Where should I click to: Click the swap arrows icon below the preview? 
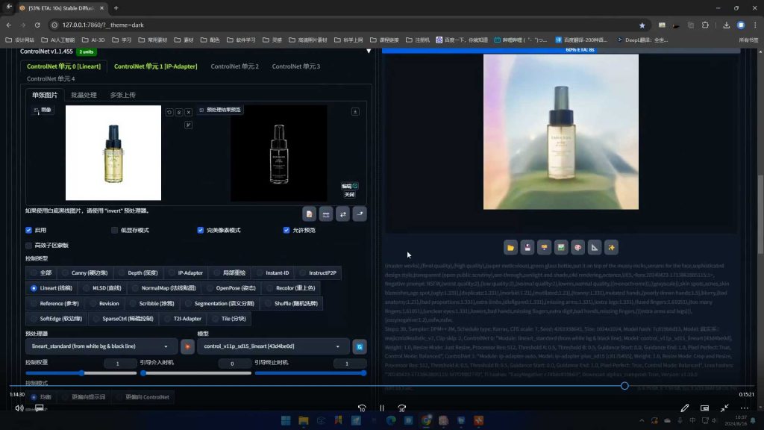click(343, 214)
